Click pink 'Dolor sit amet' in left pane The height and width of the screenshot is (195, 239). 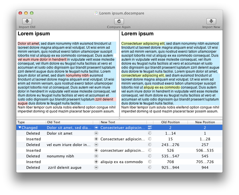click(28, 44)
